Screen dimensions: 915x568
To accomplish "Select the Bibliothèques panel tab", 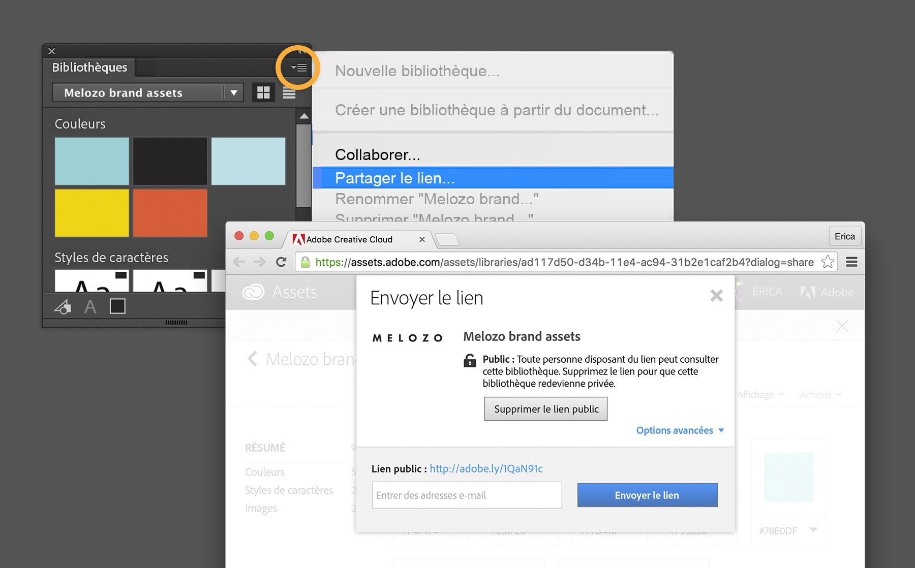I will click(90, 67).
